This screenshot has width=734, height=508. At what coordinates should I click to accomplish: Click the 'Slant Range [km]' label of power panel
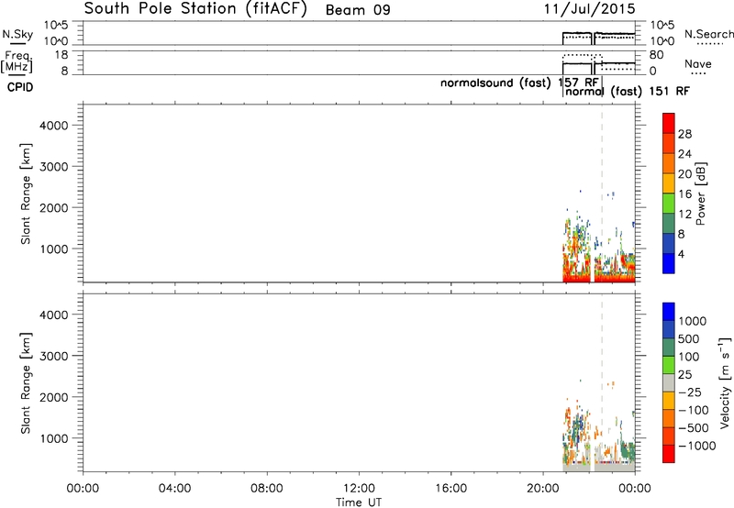tap(26, 193)
